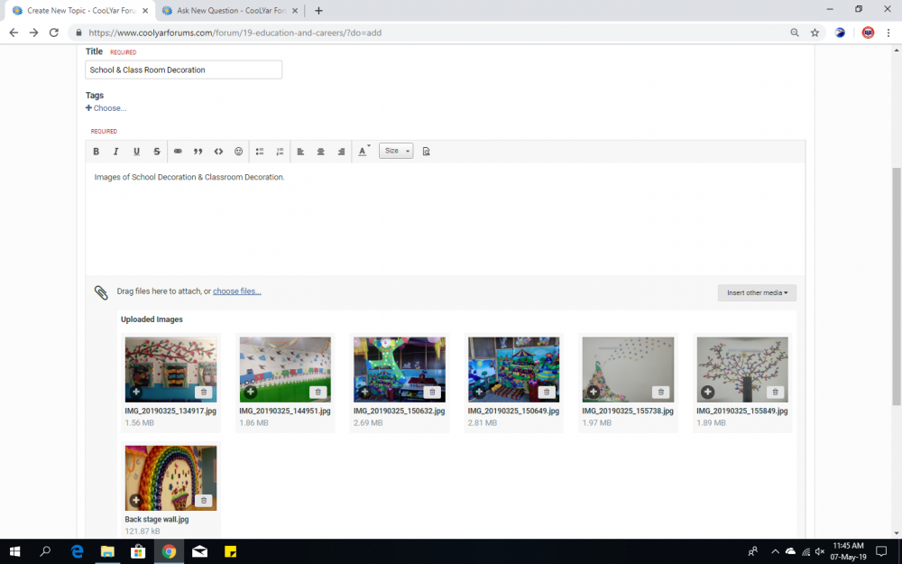Image resolution: width=902 pixels, height=564 pixels.
Task: Open the text color dropdown
Action: coord(364,151)
